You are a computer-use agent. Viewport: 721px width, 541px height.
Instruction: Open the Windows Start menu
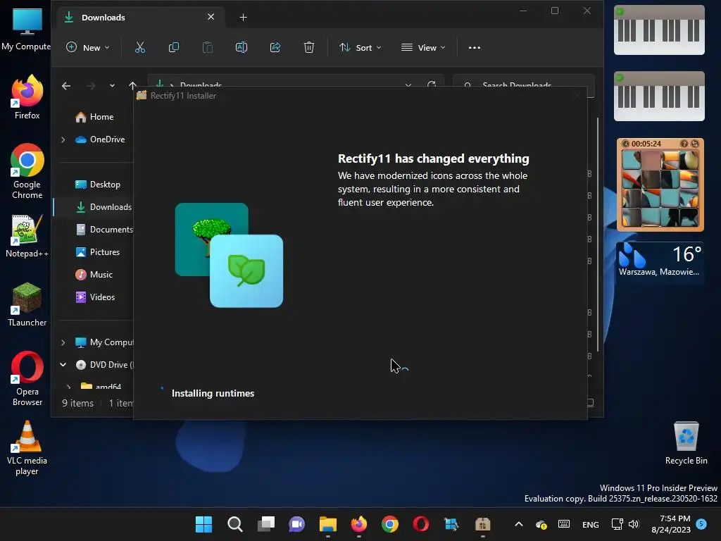pyautogui.click(x=203, y=524)
